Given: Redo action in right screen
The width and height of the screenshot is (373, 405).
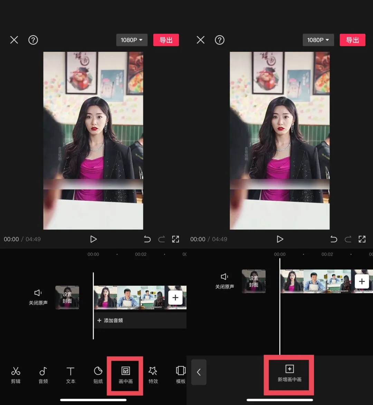Looking at the screenshot, I should pyautogui.click(x=348, y=239).
